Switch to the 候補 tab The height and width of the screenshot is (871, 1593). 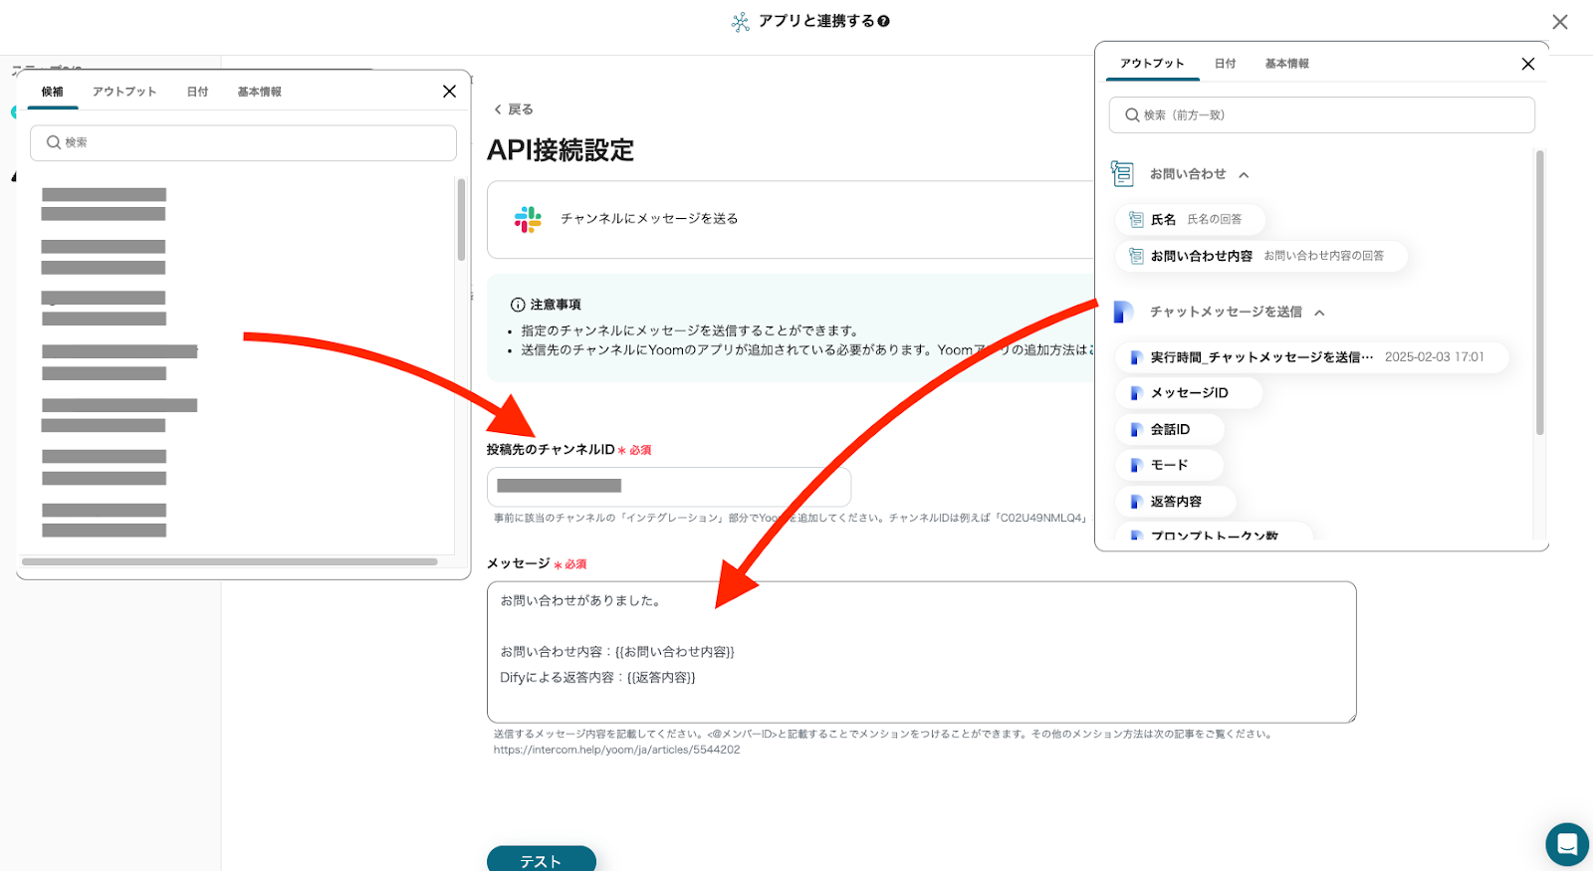(x=52, y=92)
